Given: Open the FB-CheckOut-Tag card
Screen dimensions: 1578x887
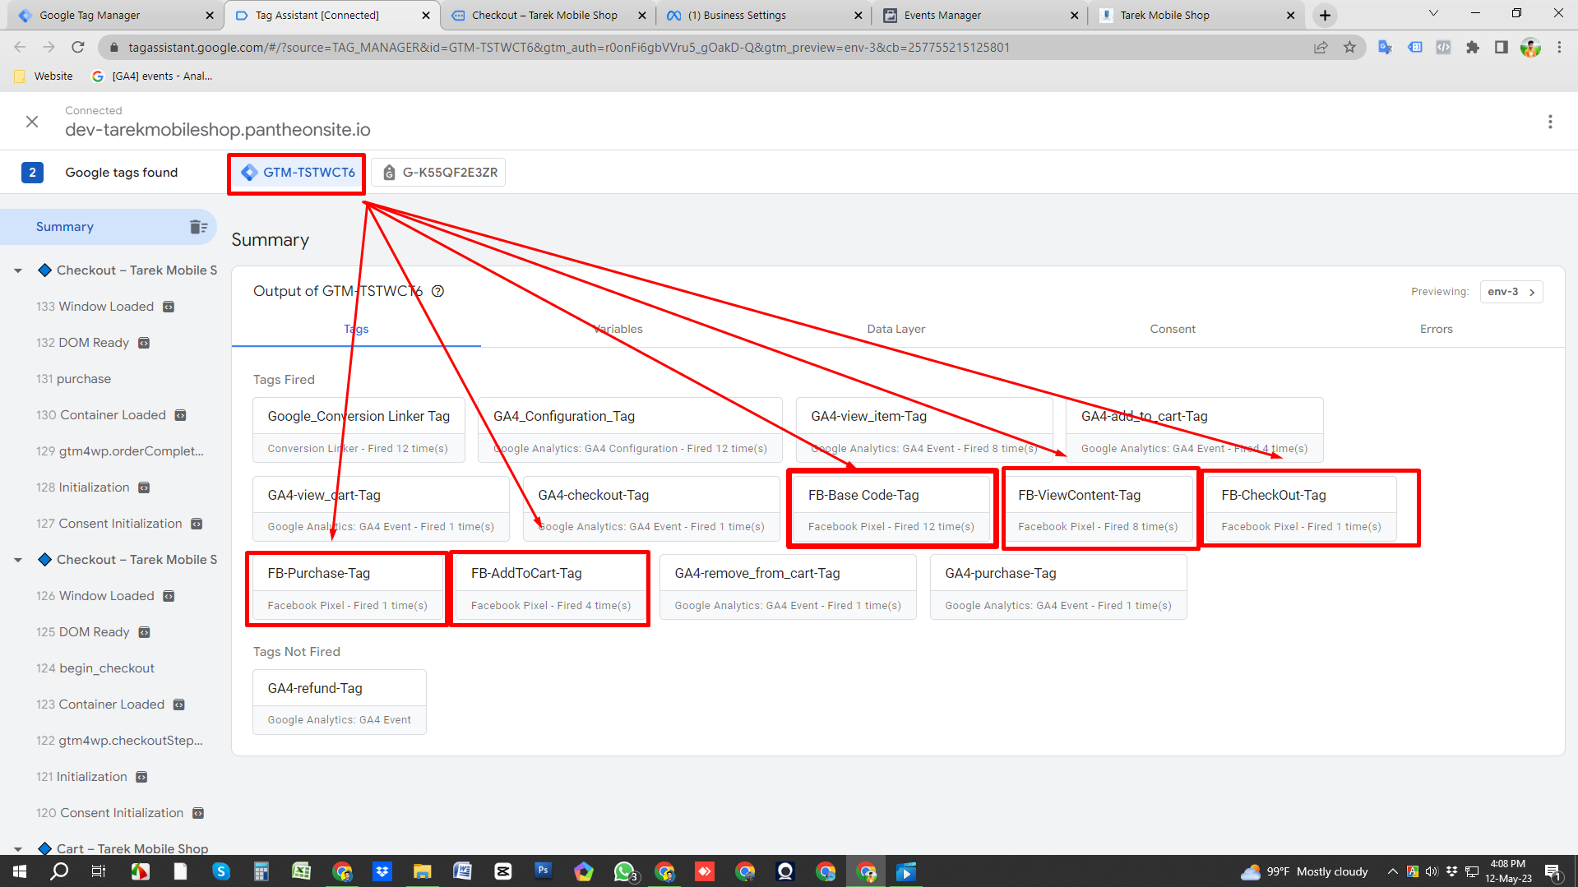Looking at the screenshot, I should point(1302,510).
